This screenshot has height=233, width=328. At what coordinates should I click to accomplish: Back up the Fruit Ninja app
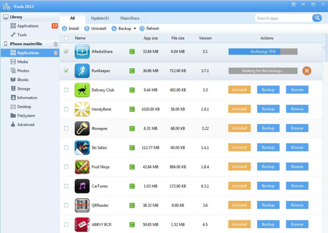(x=268, y=167)
